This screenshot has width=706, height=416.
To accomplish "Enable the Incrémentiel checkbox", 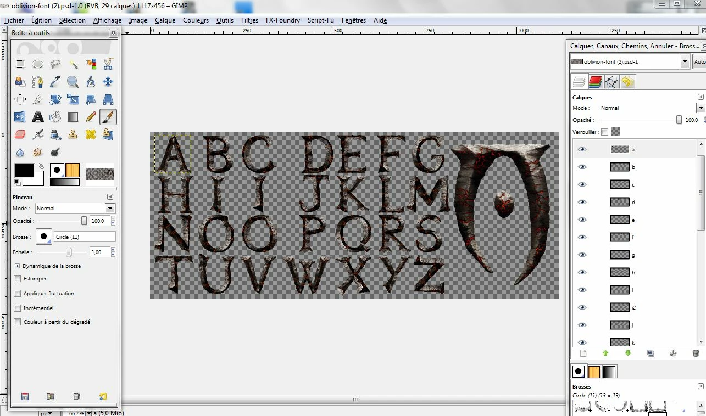I will [18, 308].
